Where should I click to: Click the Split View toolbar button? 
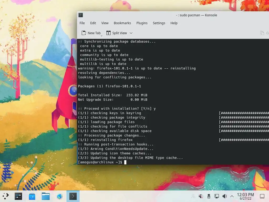[x=117, y=33]
